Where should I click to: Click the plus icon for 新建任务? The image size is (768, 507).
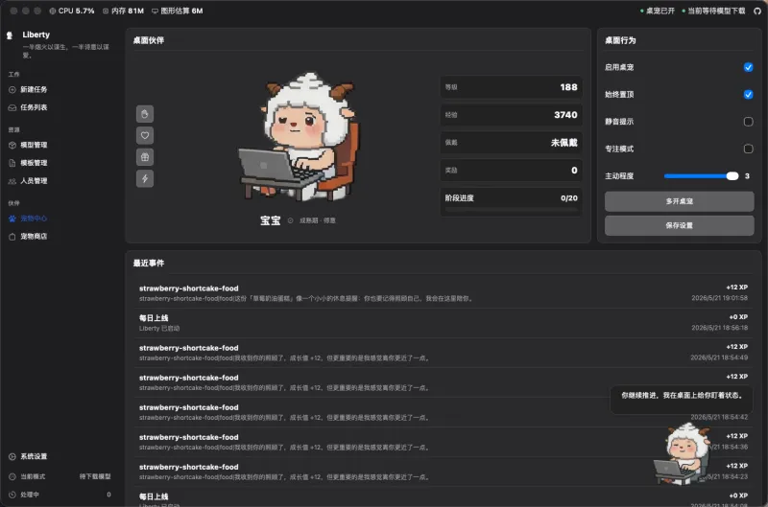coord(12,90)
